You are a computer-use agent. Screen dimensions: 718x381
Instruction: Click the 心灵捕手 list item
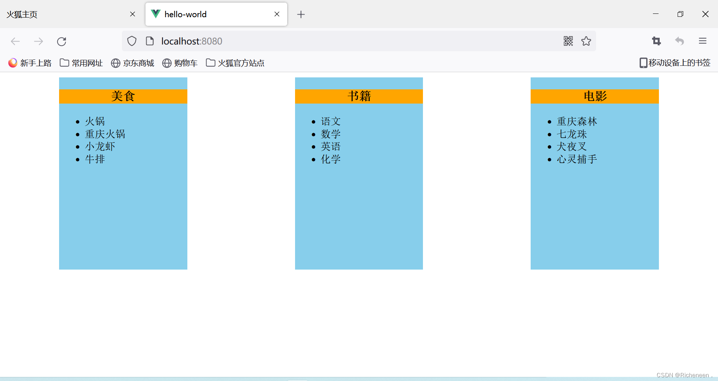click(x=577, y=159)
